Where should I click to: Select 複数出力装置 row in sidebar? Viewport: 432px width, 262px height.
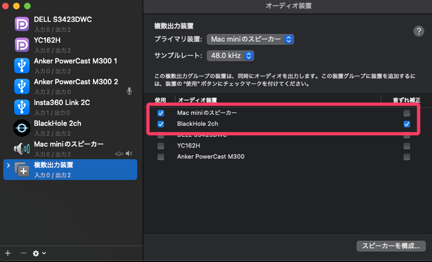coord(70,170)
